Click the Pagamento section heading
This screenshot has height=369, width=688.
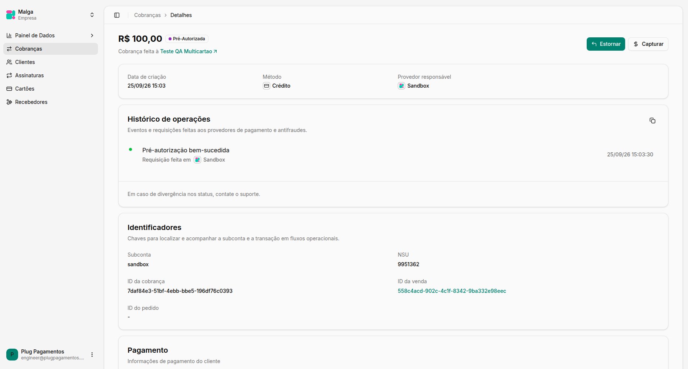[148, 350]
